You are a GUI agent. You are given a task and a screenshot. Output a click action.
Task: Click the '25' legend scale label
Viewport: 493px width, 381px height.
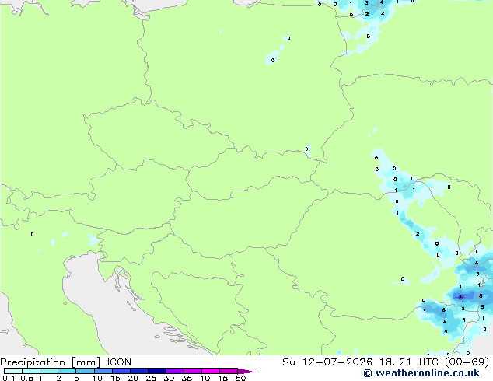click(151, 378)
